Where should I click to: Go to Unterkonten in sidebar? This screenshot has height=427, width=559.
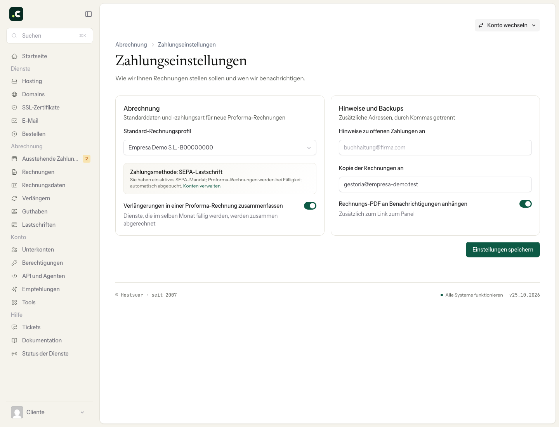(50, 250)
